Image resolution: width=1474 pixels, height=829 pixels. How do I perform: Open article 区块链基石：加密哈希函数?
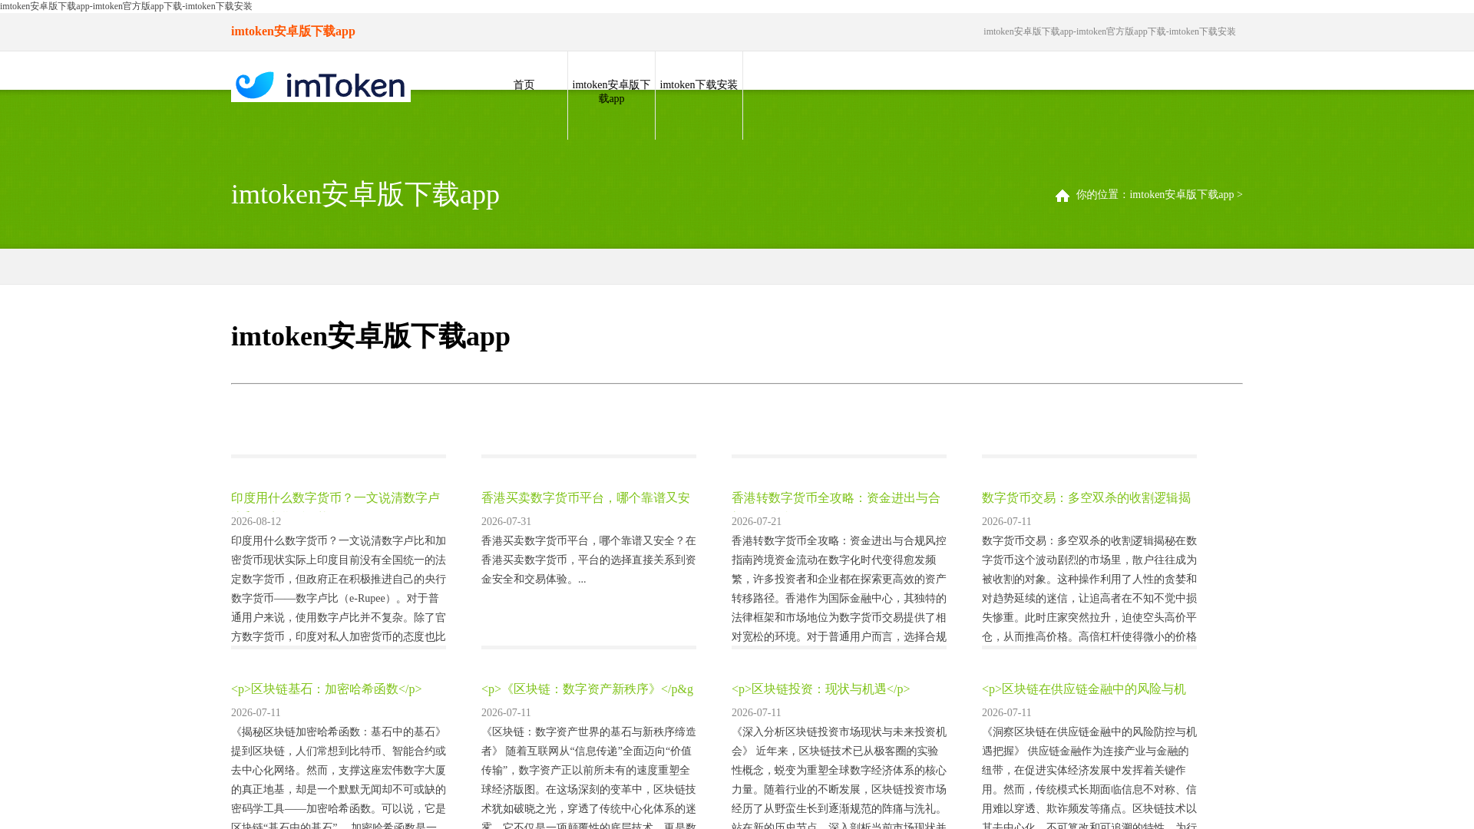[x=326, y=689]
